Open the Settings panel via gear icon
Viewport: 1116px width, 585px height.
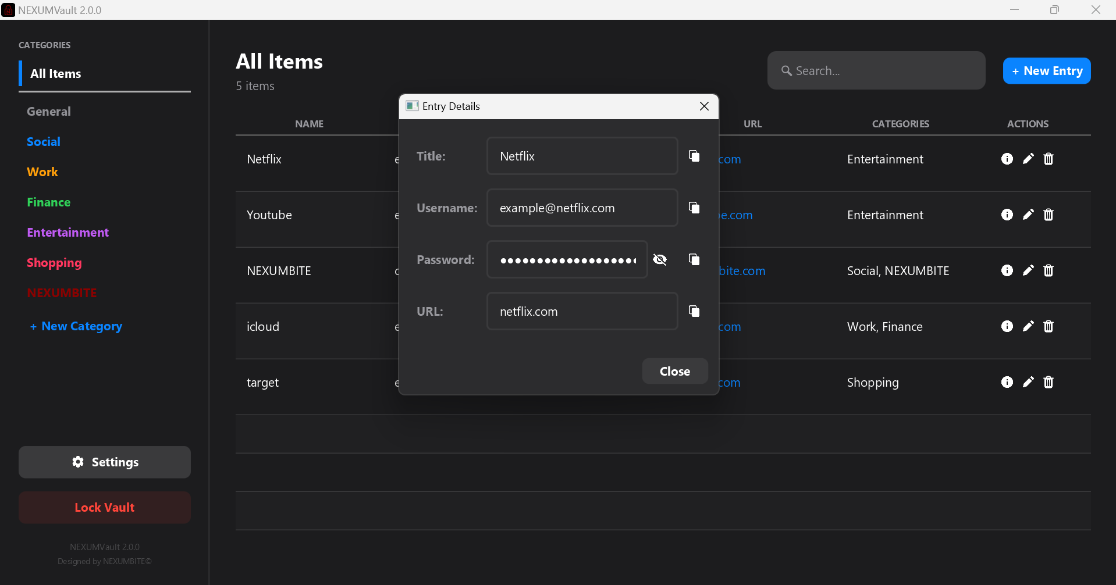click(x=104, y=462)
